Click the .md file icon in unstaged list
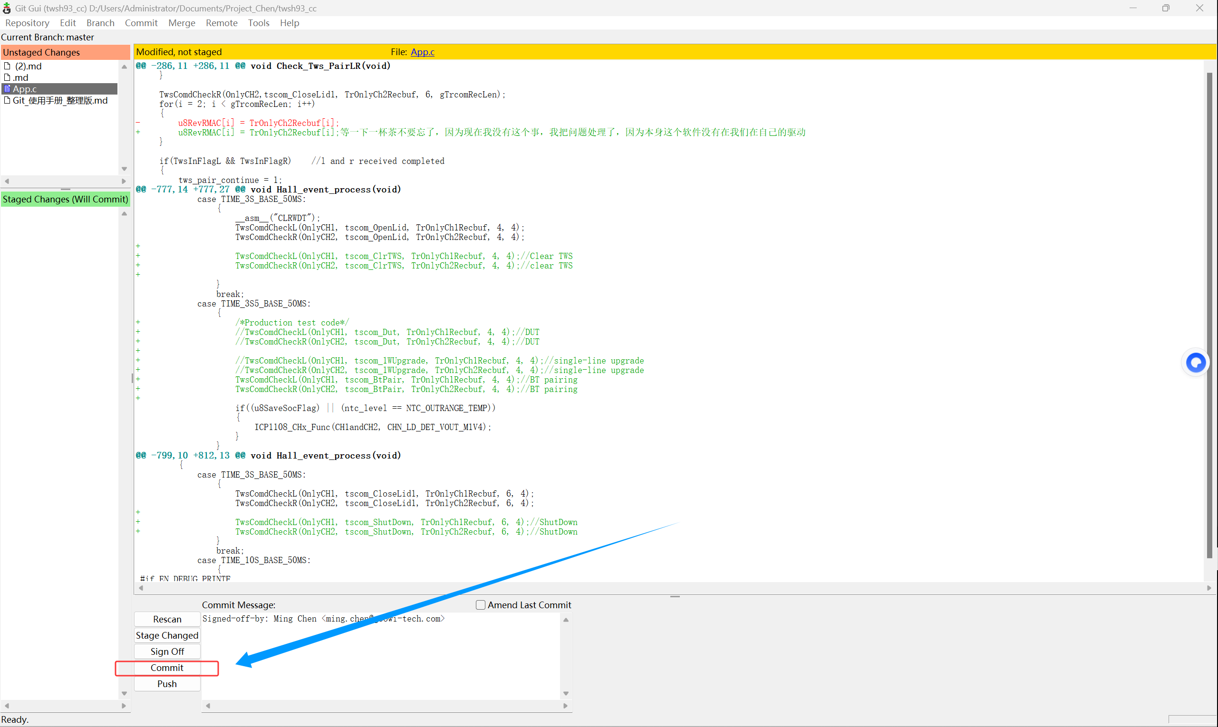1218x727 pixels. [x=7, y=77]
